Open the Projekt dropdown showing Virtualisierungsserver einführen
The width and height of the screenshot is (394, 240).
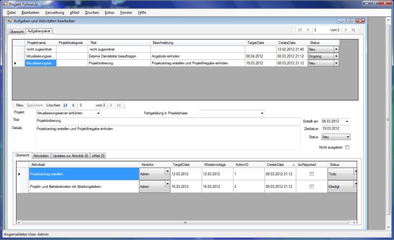(98, 113)
